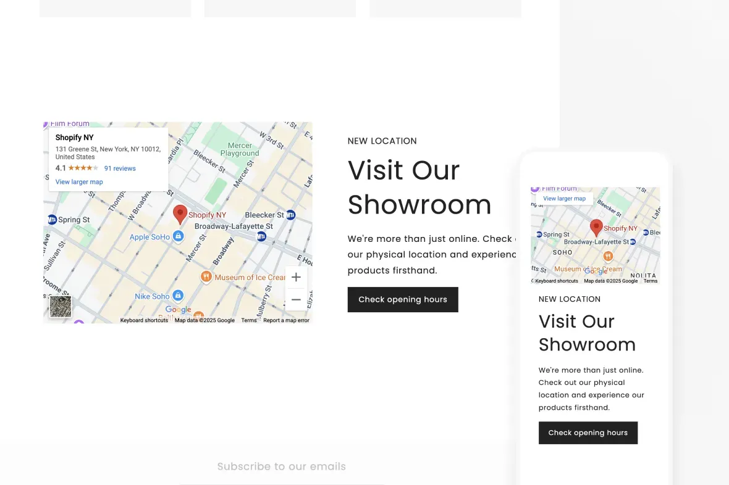Viewport: 729px width, 485px height.
Task: Click the Nike Soho shopping marker
Action: point(178,296)
